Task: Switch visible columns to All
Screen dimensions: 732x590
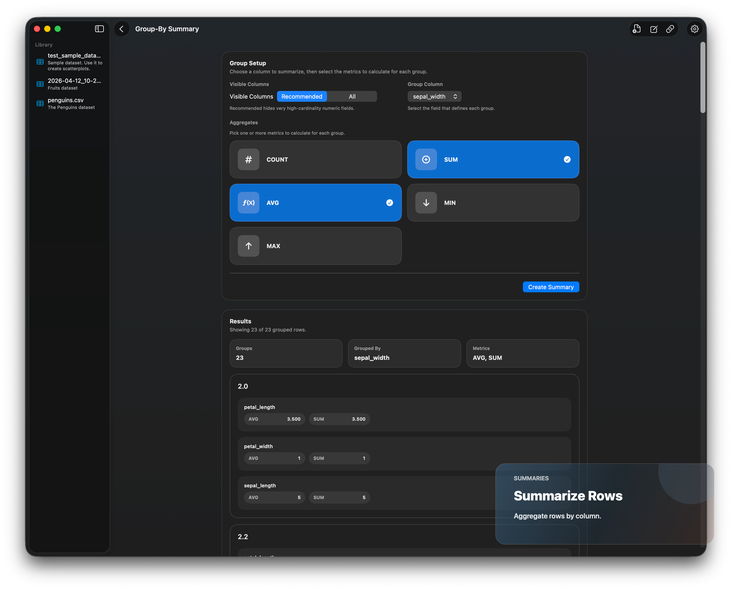Action: 352,97
